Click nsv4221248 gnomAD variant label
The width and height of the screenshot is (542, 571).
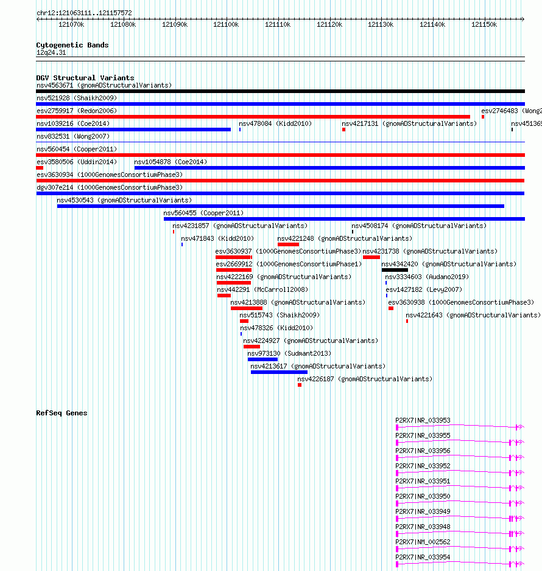tap(345, 238)
